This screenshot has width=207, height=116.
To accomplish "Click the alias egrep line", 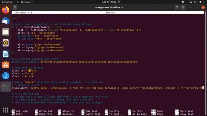I will tap(41, 50).
